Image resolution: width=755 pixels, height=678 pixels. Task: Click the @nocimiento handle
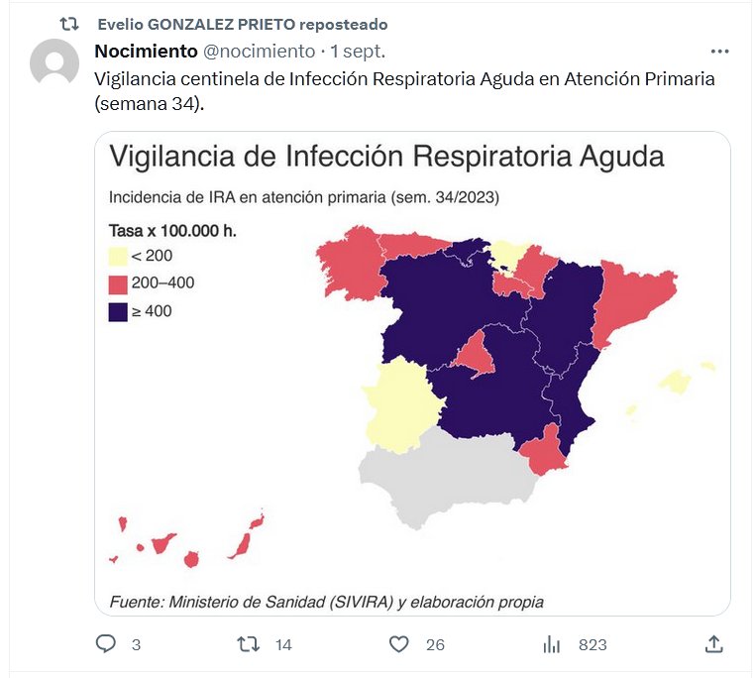click(260, 52)
